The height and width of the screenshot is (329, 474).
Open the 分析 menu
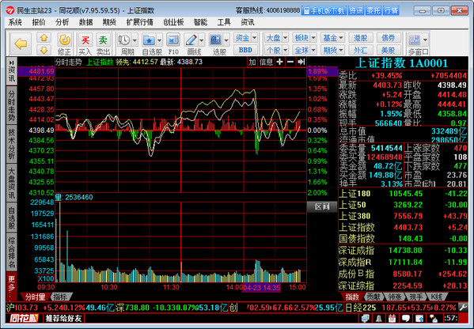pyautogui.click(x=63, y=22)
